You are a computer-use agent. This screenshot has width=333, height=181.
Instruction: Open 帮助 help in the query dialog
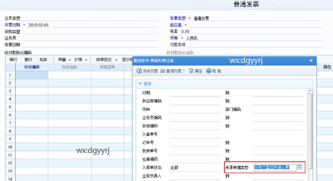tap(214, 71)
